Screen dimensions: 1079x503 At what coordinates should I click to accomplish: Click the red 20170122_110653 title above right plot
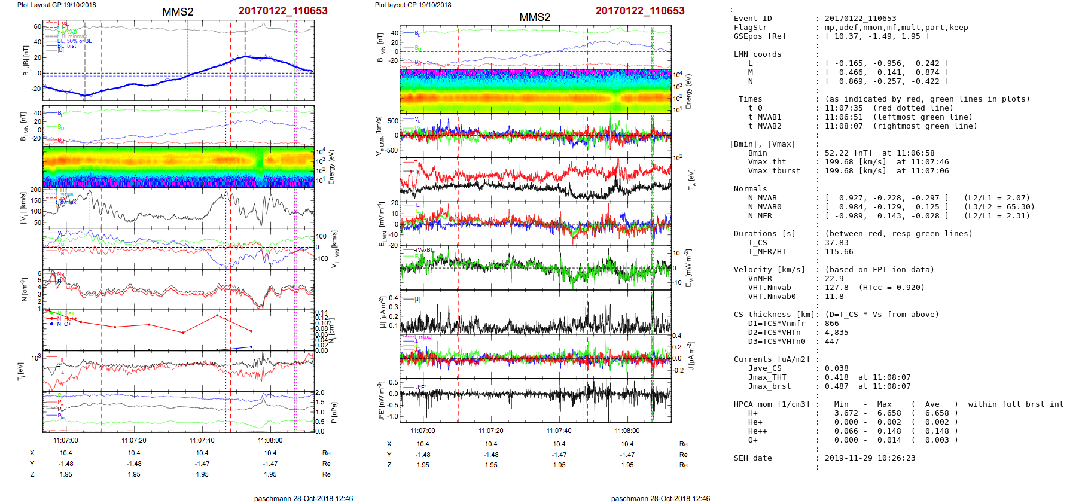coord(639,11)
